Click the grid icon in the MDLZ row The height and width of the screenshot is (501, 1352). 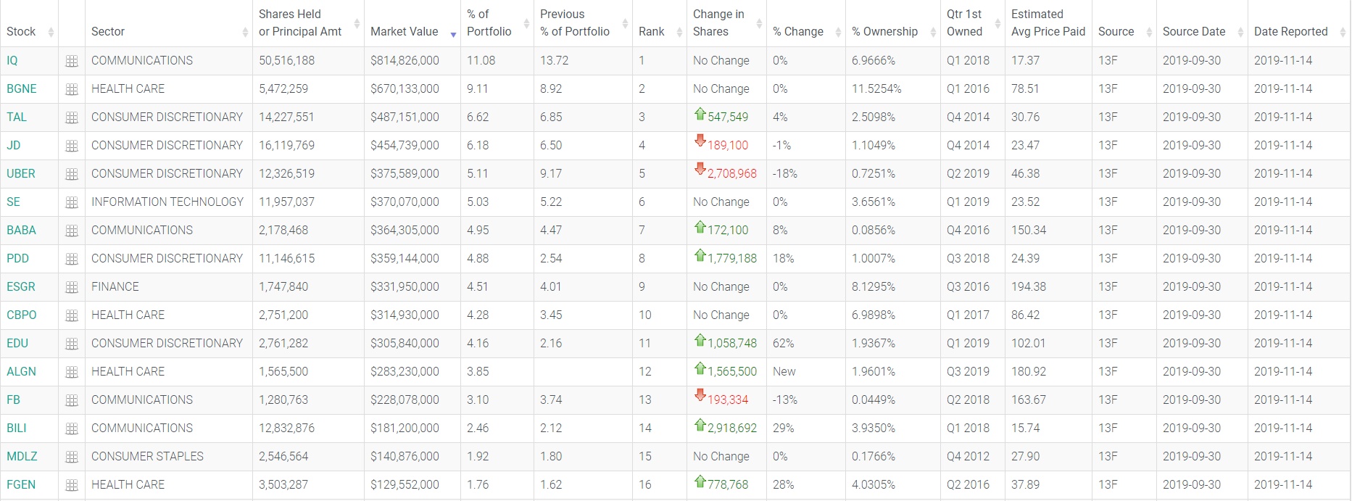click(x=71, y=457)
